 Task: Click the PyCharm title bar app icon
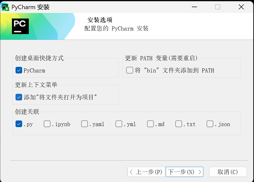[5, 7]
